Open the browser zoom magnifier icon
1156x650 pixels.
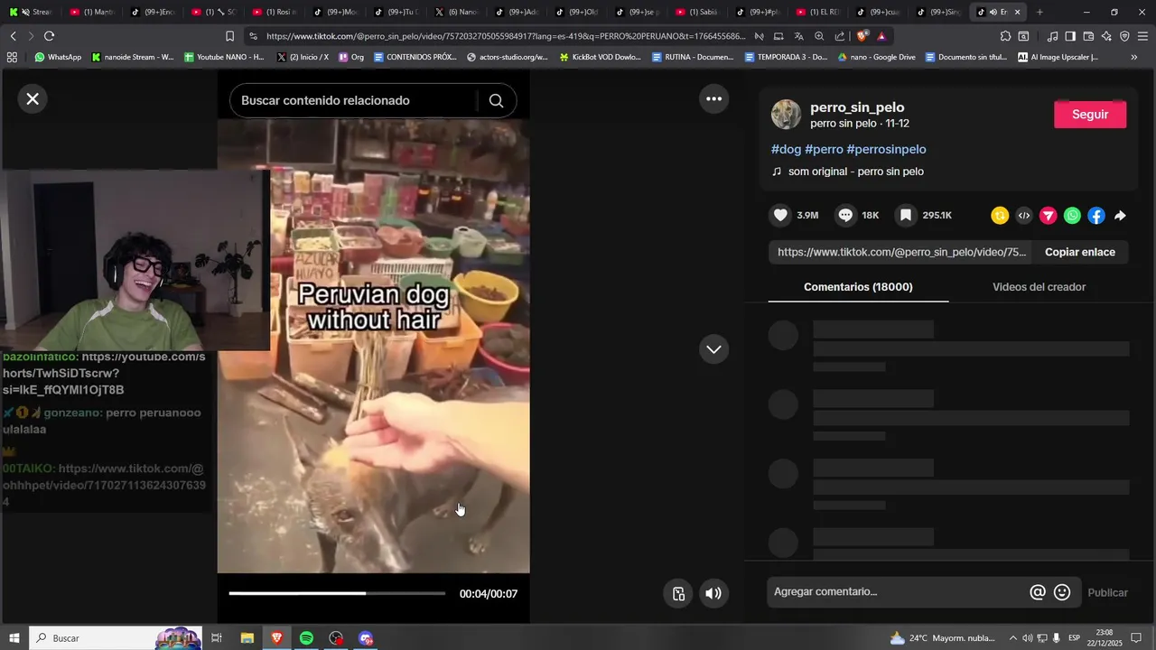pyautogui.click(x=819, y=36)
